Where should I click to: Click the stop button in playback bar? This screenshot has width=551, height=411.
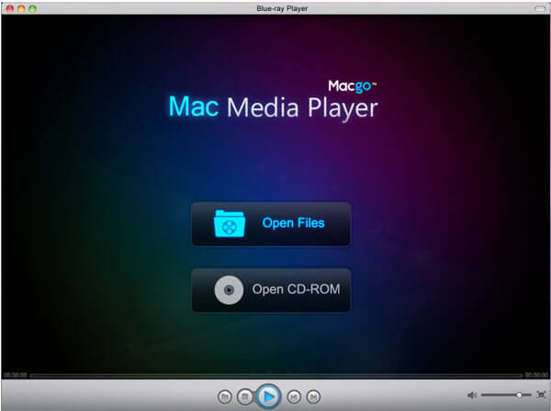[245, 396]
